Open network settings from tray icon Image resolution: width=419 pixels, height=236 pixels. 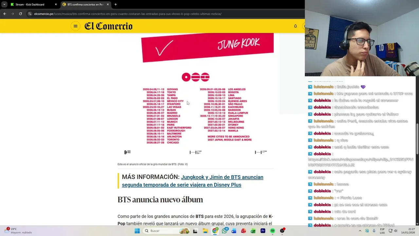click(391, 231)
